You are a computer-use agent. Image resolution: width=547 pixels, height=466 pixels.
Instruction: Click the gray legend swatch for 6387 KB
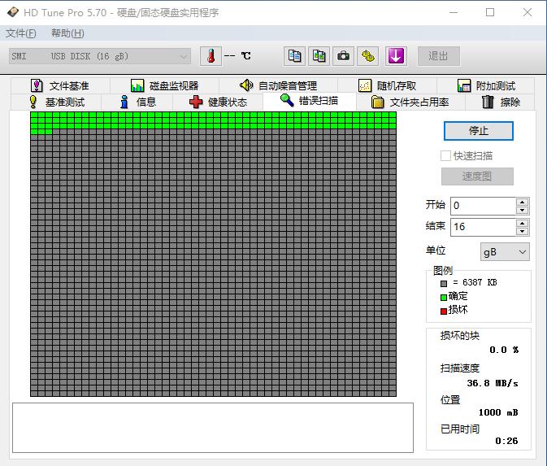coord(444,284)
